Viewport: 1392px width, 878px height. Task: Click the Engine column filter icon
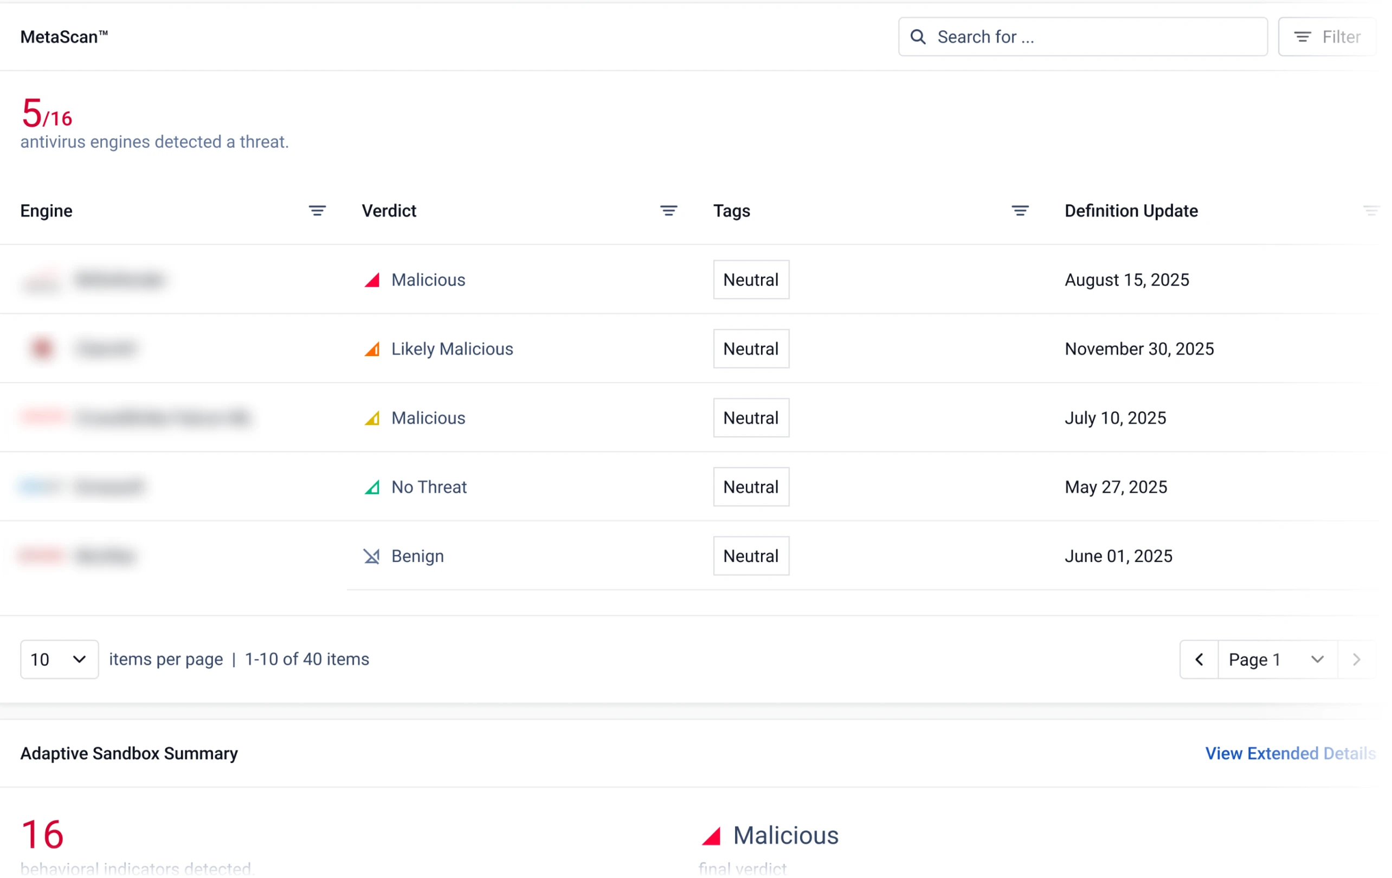point(317,211)
